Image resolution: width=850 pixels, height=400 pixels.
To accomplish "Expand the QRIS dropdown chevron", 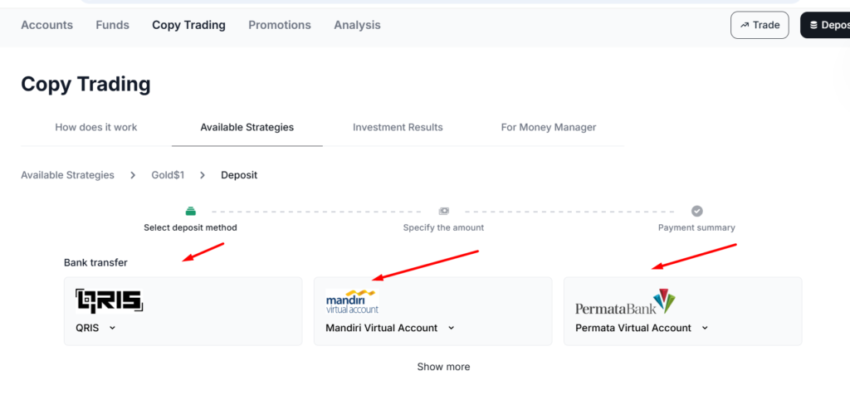I will tap(112, 328).
